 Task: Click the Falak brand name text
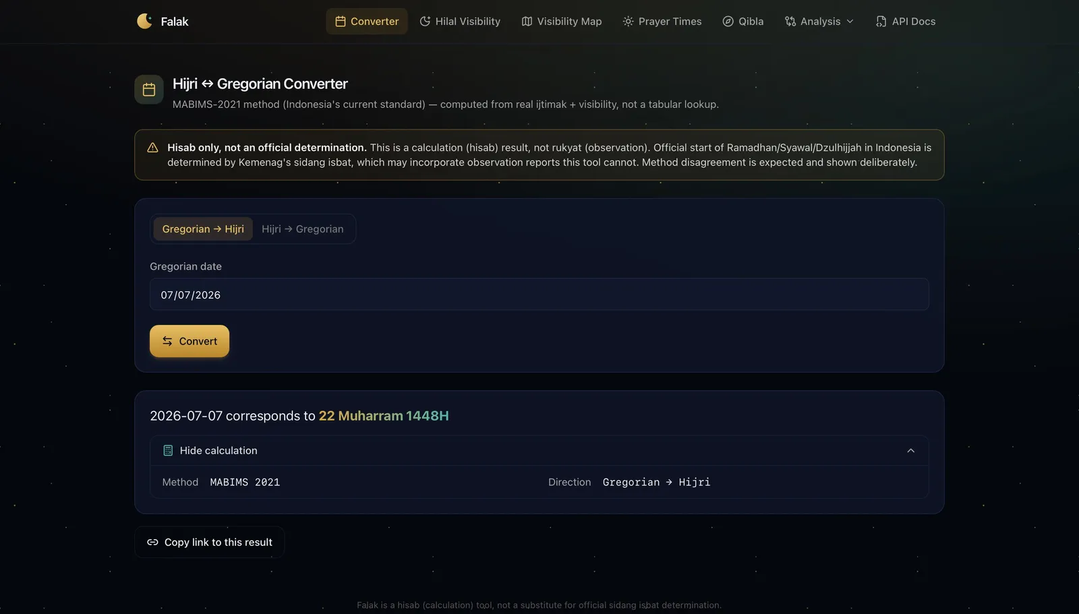click(x=175, y=22)
